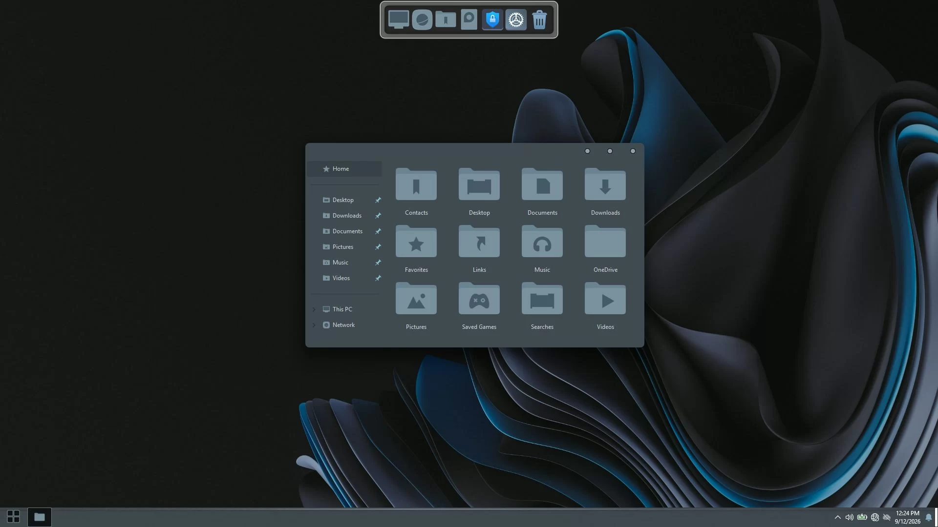Image resolution: width=938 pixels, height=527 pixels.
Task: Open the Saved Games folder
Action: (x=479, y=306)
